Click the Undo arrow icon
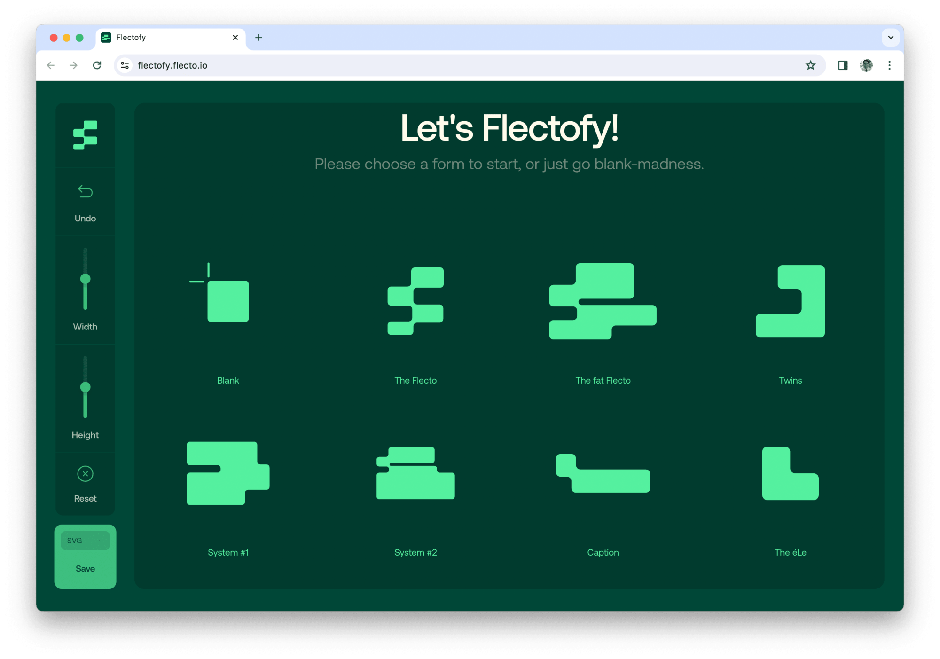Viewport: 940px width, 659px height. click(85, 191)
